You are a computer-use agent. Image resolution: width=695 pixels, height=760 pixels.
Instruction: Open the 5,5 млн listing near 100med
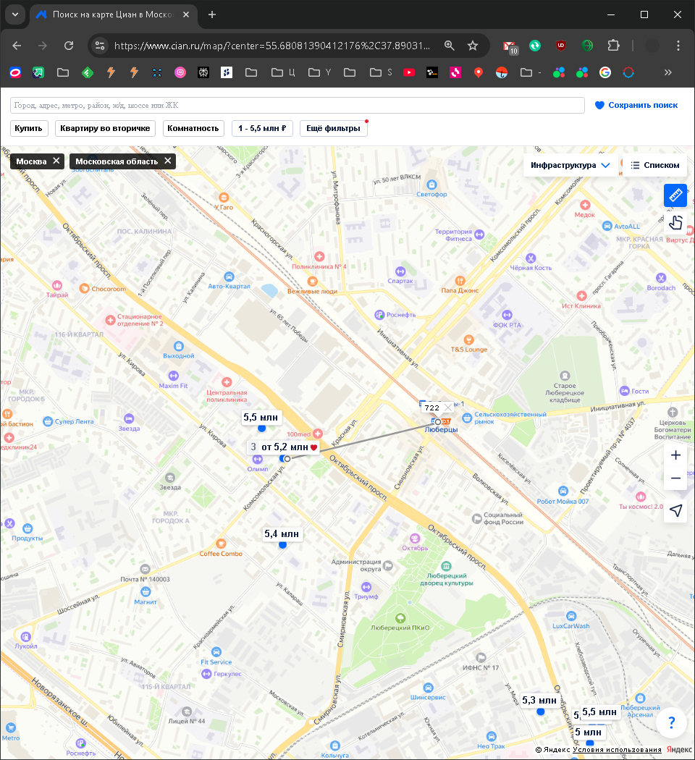coord(261,418)
